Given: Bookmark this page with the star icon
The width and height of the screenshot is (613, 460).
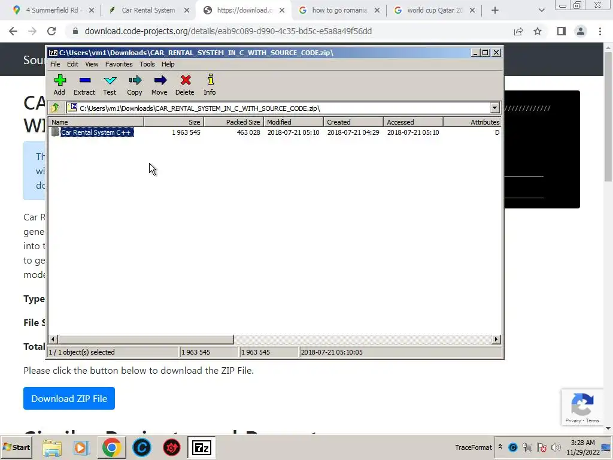Looking at the screenshot, I should click(x=538, y=31).
